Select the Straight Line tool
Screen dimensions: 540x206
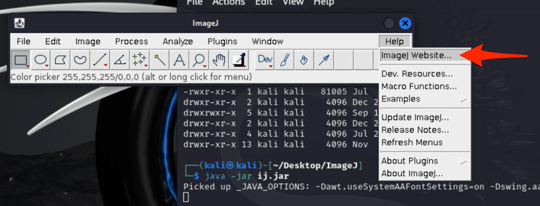[100, 60]
